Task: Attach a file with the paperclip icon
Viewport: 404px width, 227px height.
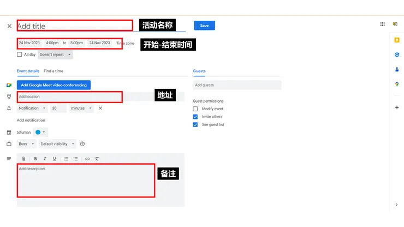Action: [23, 159]
